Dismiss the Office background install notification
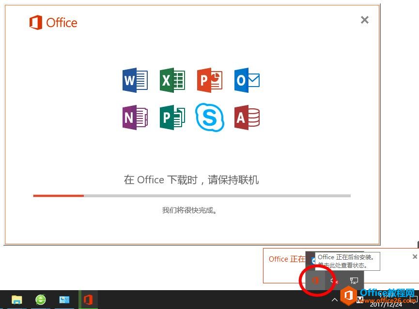Viewport: 419px width, 309px height. tap(415, 256)
